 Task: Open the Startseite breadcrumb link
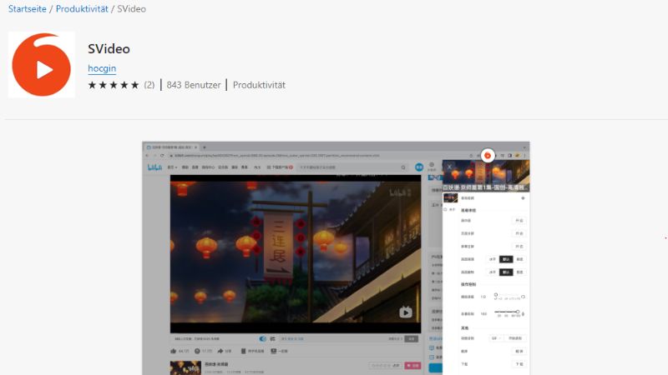27,10
